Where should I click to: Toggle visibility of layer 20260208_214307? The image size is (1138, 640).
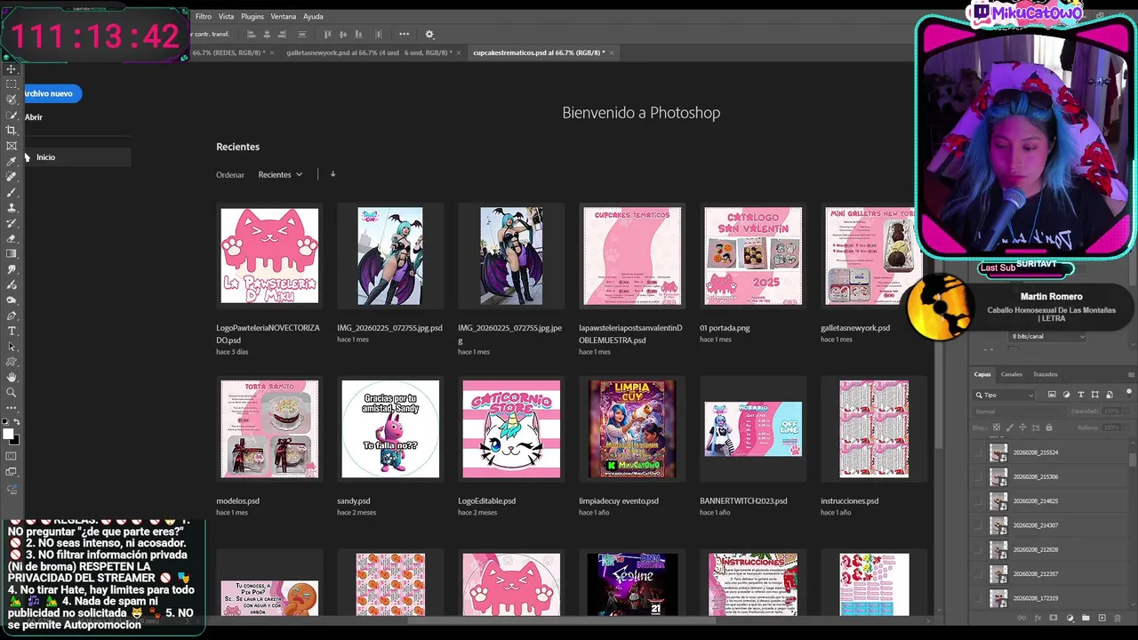(x=979, y=525)
